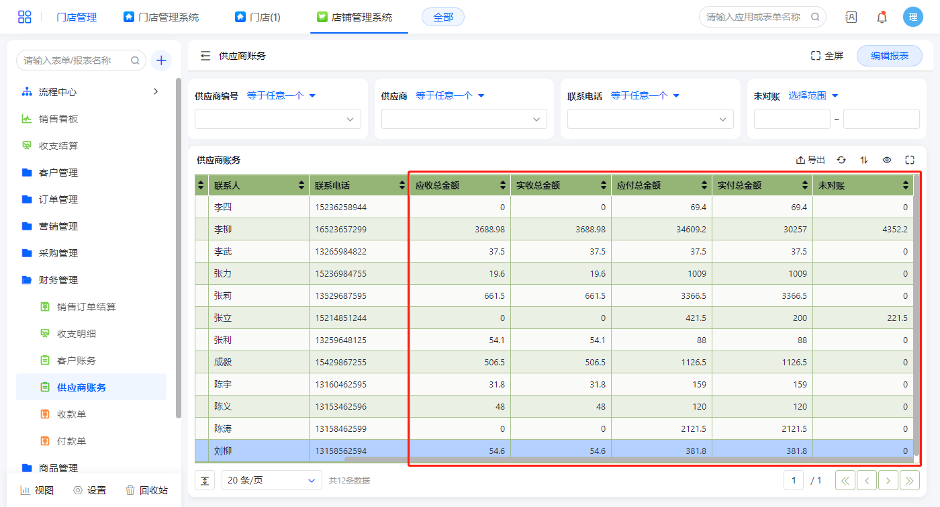Expand the table to fullscreen via corner icon
Screen dimensions: 940x507
tap(910, 160)
